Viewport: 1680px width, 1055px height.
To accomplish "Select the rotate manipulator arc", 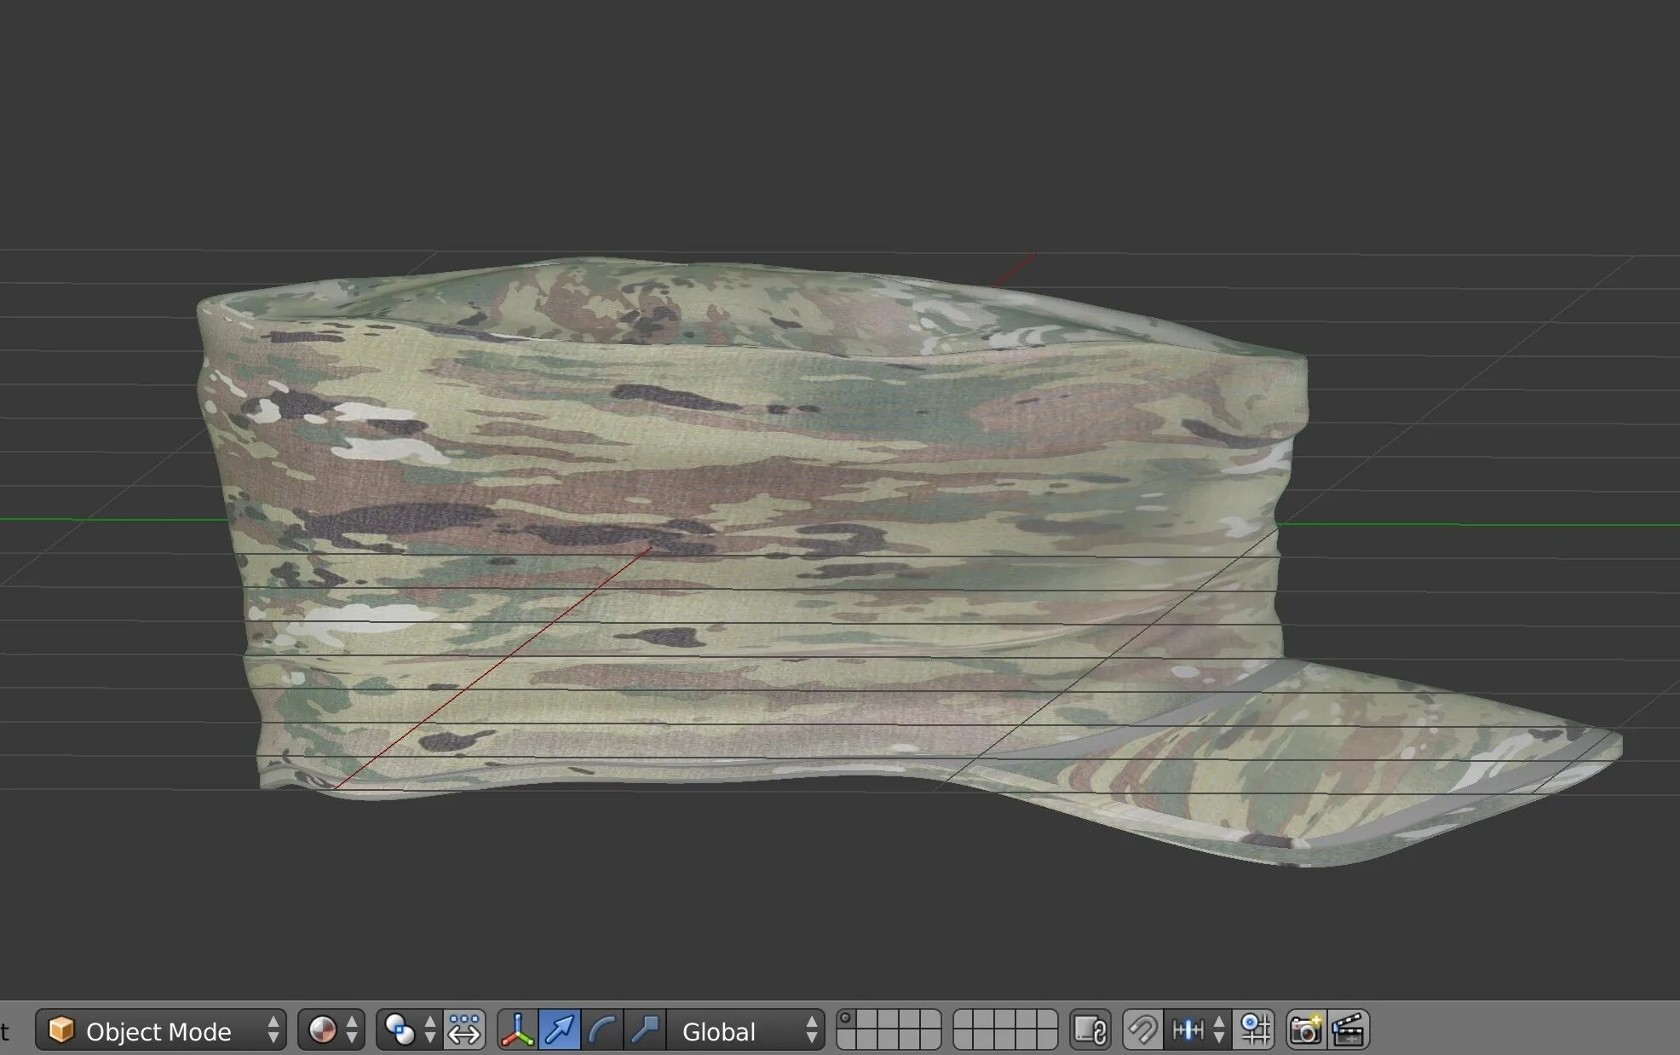I will click(x=602, y=1031).
